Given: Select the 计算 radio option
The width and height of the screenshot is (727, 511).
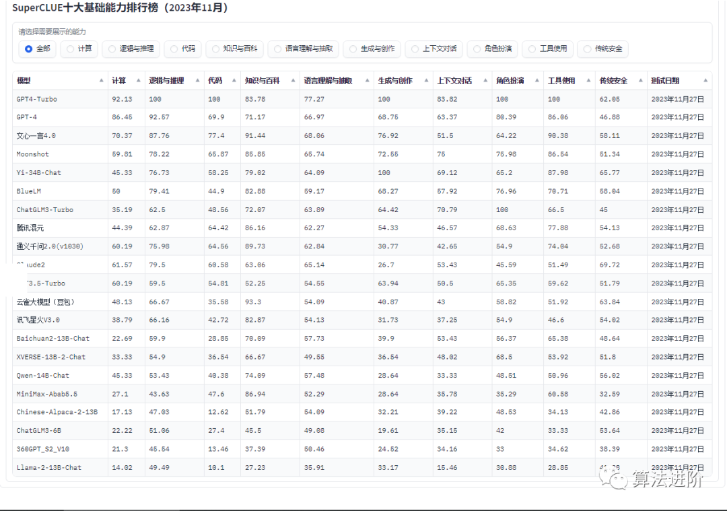Looking at the screenshot, I should (79, 48).
